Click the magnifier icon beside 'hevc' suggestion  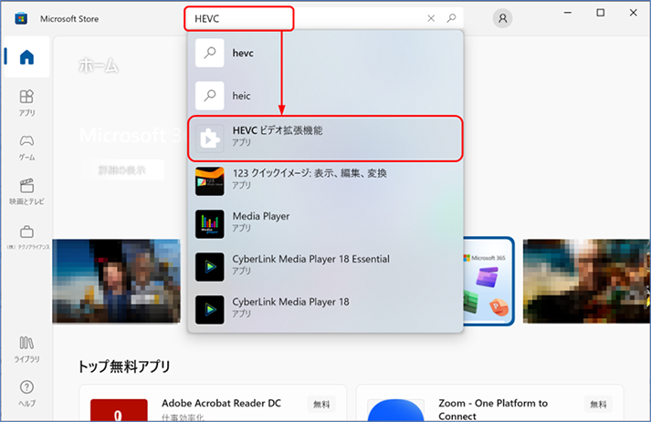click(210, 53)
